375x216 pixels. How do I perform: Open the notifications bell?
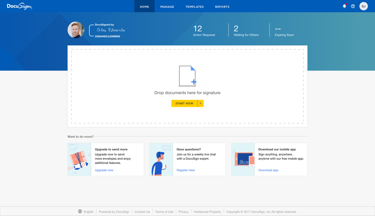point(344,6)
